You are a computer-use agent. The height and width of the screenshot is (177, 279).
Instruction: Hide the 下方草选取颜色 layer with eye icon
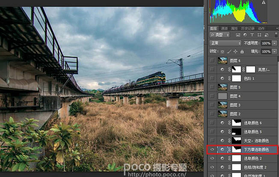click(x=212, y=150)
